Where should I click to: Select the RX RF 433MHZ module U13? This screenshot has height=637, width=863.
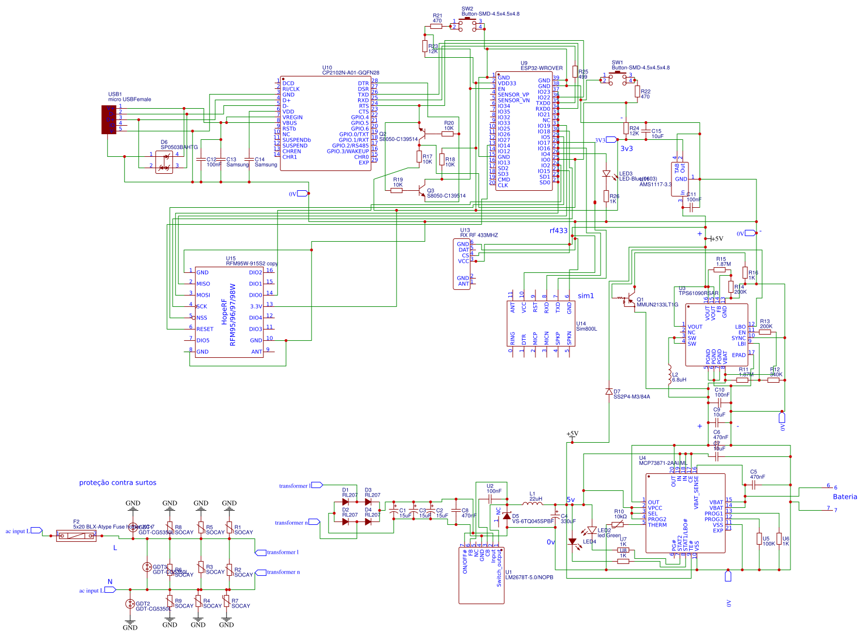point(462,264)
